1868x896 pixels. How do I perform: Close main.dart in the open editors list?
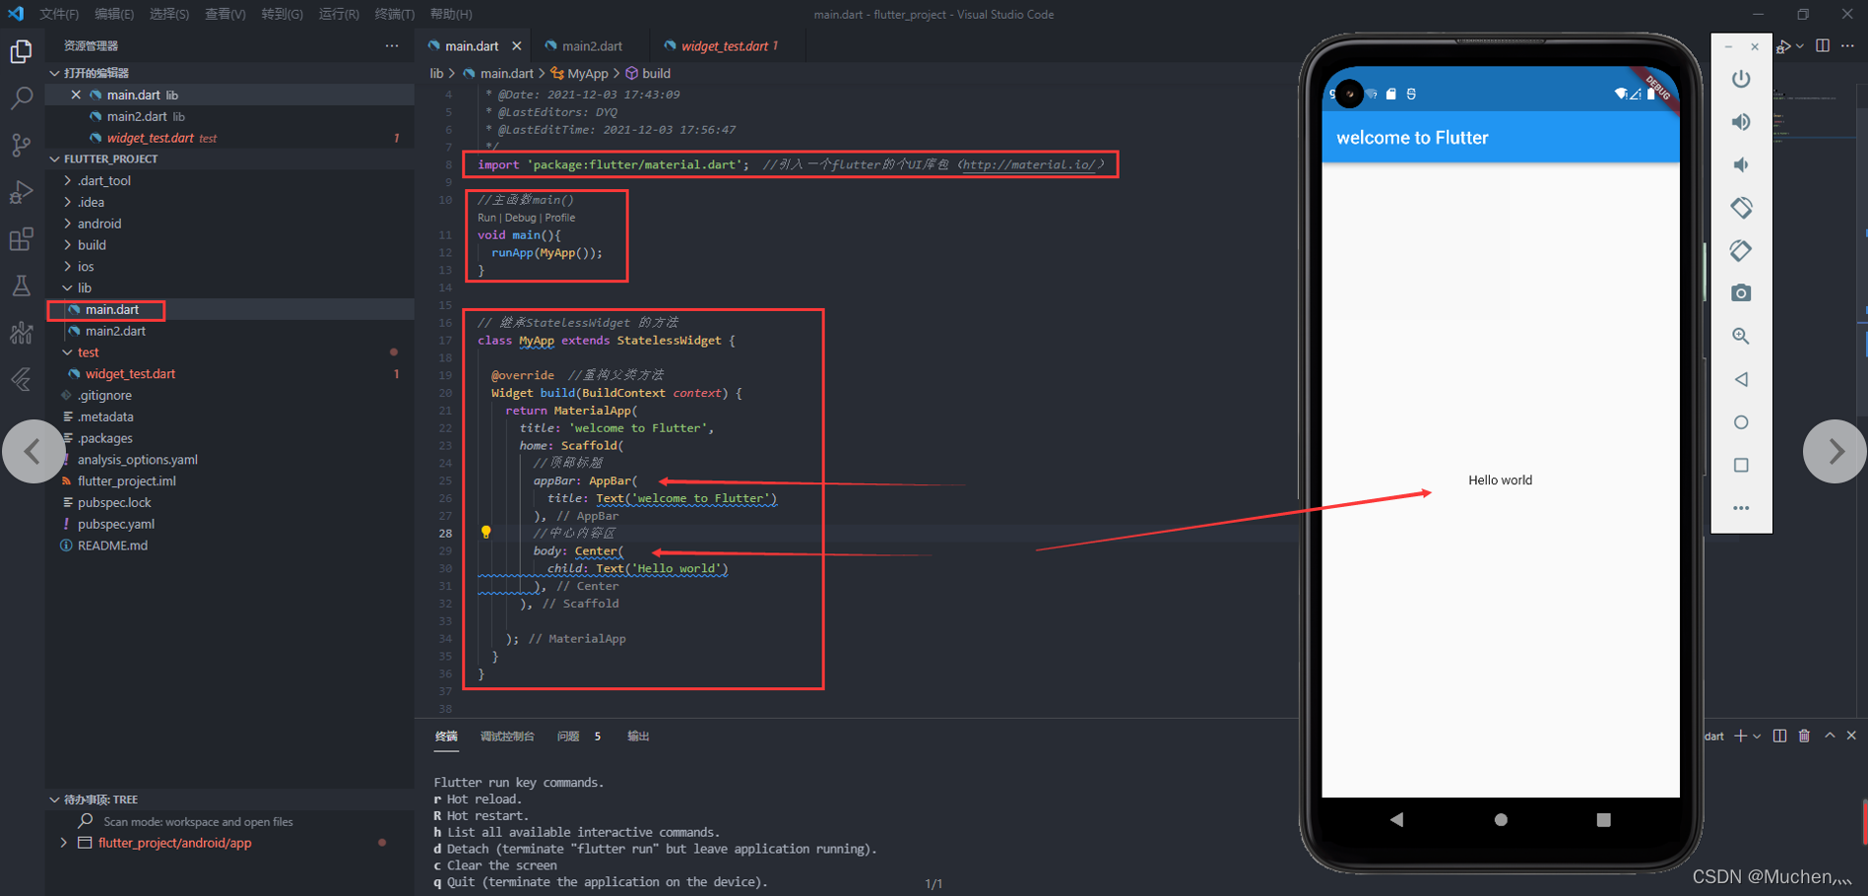click(76, 95)
